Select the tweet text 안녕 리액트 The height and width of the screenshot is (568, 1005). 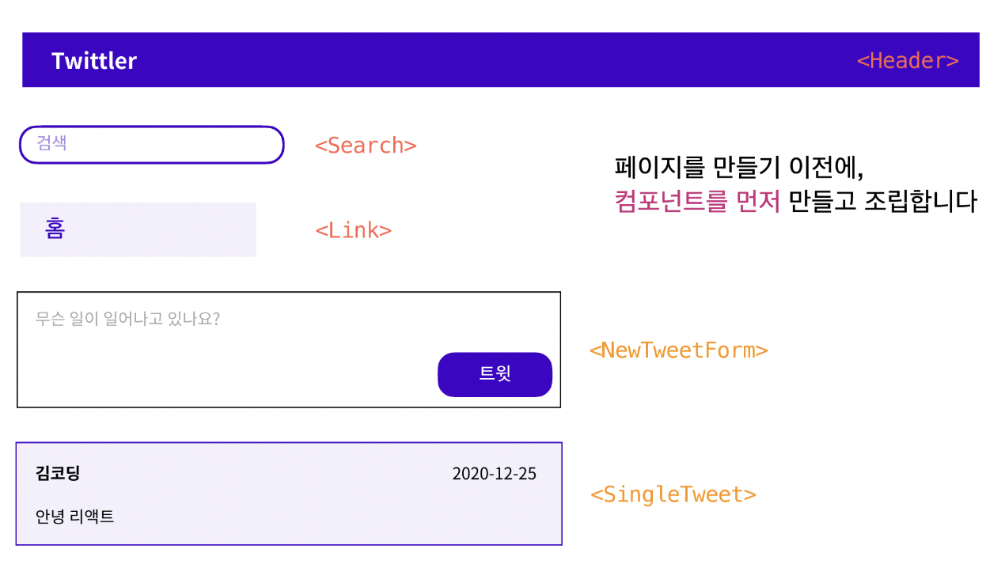(74, 517)
